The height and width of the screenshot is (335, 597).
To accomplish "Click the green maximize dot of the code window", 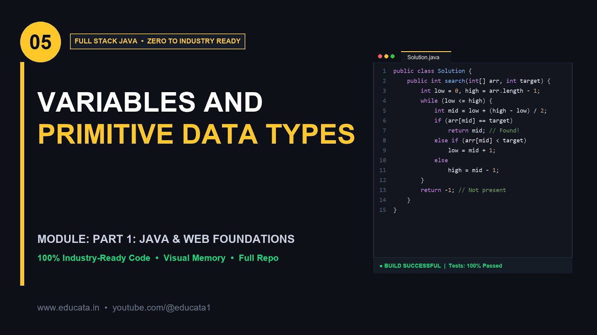I will [392, 56].
